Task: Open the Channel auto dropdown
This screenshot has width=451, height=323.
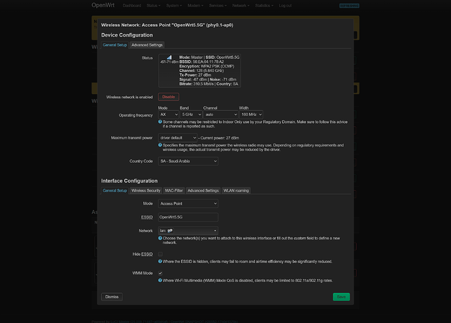Action: pyautogui.click(x=221, y=114)
